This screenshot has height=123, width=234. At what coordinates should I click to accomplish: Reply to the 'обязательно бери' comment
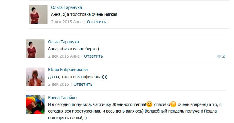click(x=93, y=56)
